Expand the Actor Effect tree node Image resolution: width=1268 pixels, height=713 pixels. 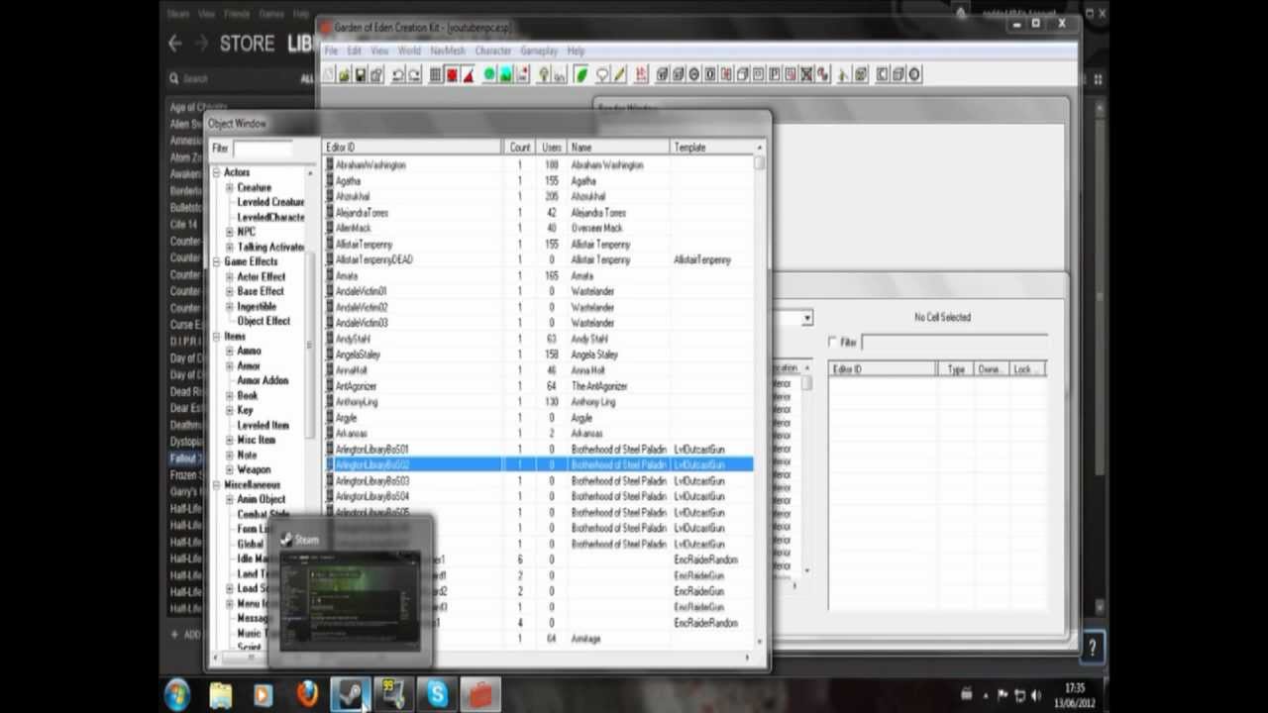click(229, 276)
